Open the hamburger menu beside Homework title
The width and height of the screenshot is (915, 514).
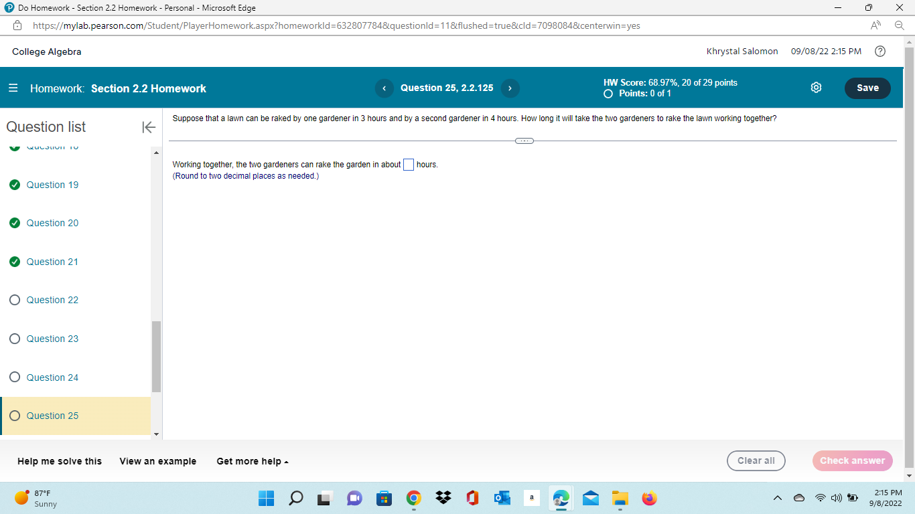[13, 88]
